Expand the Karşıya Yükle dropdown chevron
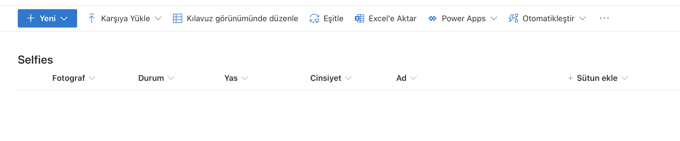 [x=158, y=19]
